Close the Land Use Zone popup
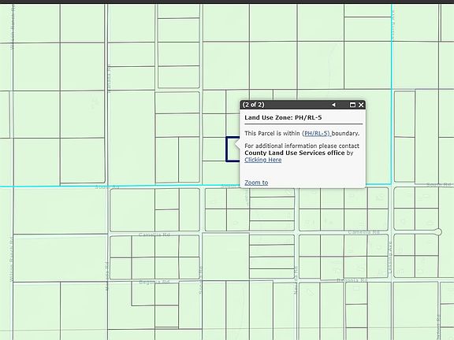Viewport: 454px width, 340px height. 361,105
